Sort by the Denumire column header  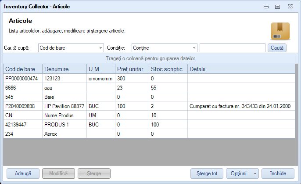[64, 69]
